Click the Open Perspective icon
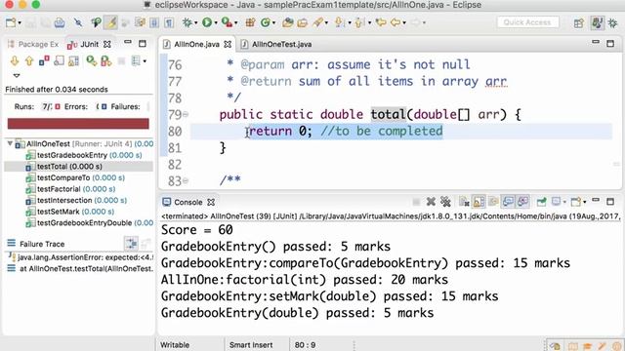Screen dimensions: 625x351 [579, 22]
